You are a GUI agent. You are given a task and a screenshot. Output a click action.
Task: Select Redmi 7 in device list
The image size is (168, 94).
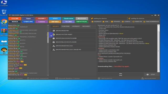coord(11,35)
